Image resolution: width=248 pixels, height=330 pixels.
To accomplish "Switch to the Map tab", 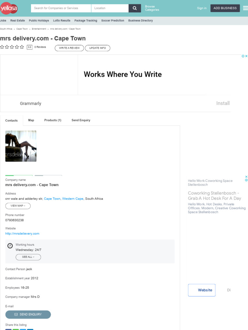I will coord(31,120).
